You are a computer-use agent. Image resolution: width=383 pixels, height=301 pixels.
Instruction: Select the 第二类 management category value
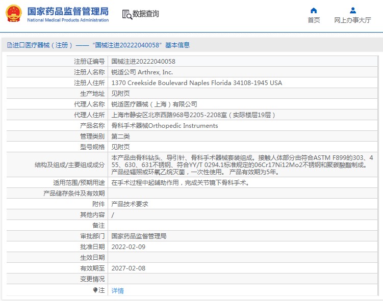click(121, 136)
